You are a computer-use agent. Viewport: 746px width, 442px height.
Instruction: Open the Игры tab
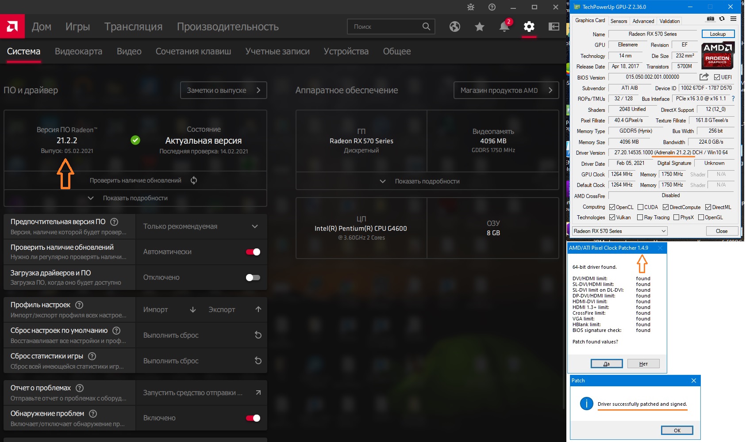[78, 27]
